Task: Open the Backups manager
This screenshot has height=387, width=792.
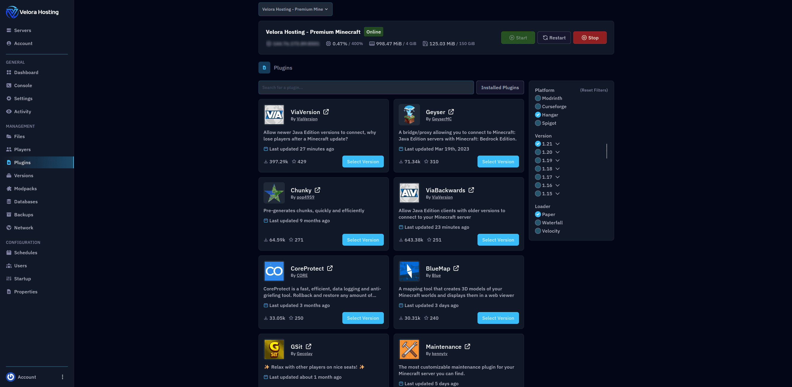Action: click(x=24, y=214)
